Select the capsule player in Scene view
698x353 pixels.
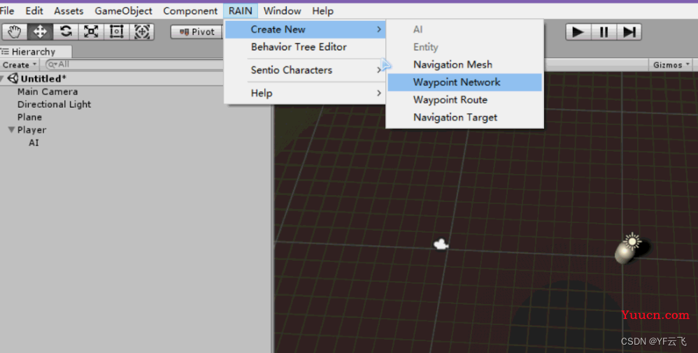tap(624, 254)
